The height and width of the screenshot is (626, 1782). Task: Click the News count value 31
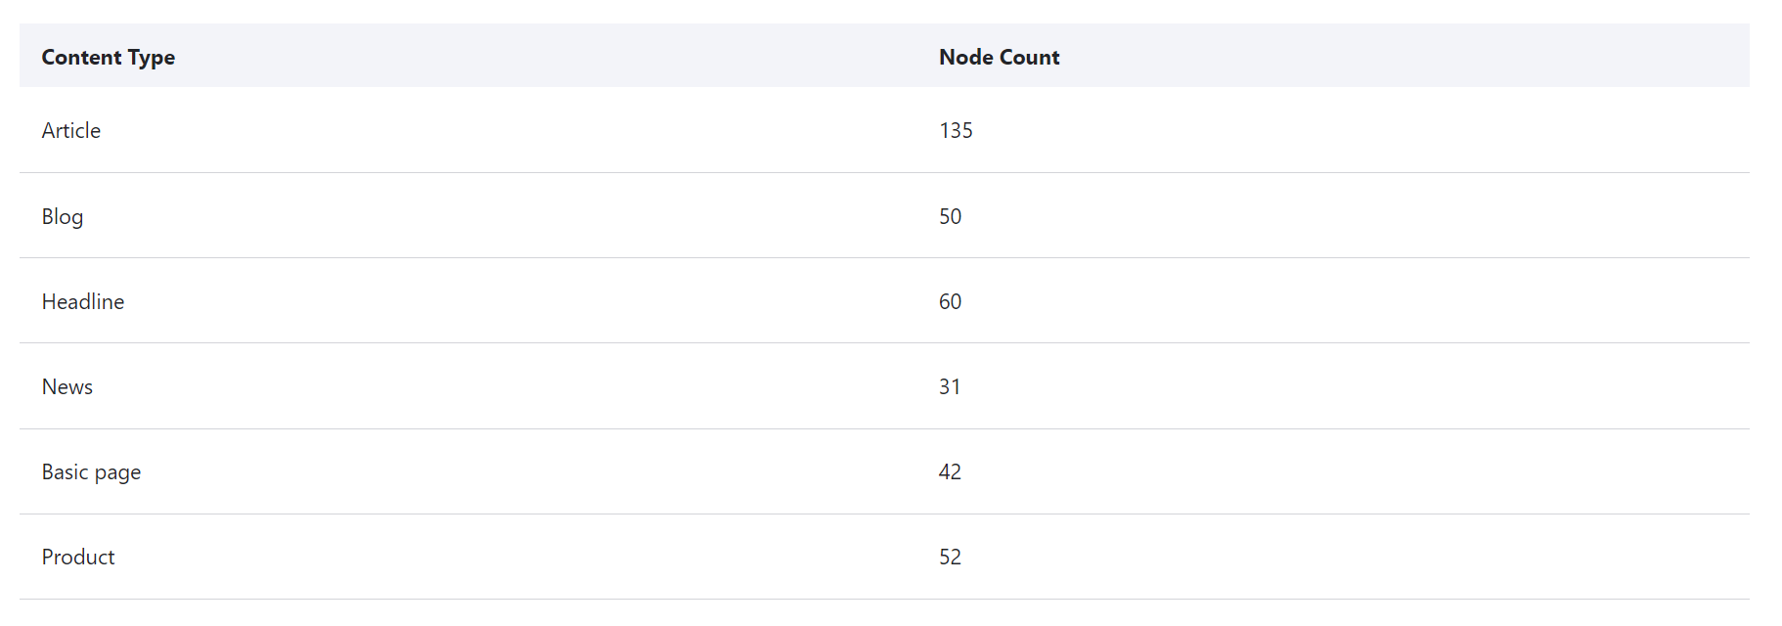tap(950, 386)
